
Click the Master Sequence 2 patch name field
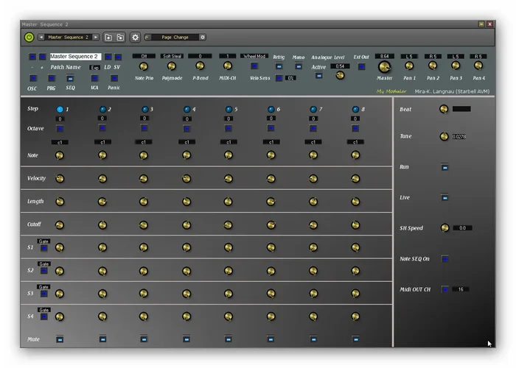coord(74,56)
